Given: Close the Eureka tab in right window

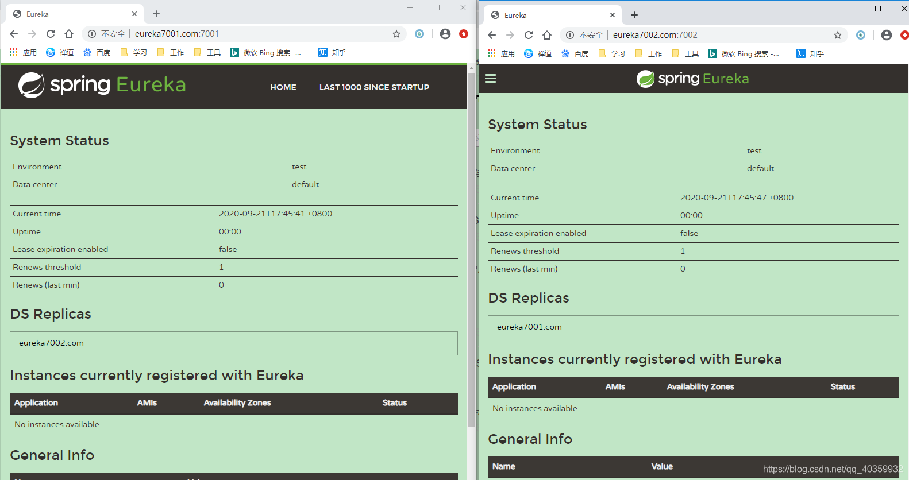Looking at the screenshot, I should pos(613,15).
